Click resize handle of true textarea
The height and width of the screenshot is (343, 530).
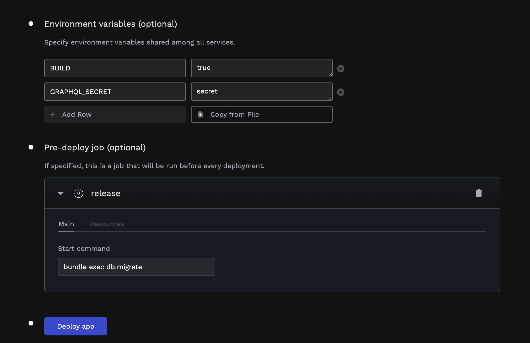(x=330, y=75)
